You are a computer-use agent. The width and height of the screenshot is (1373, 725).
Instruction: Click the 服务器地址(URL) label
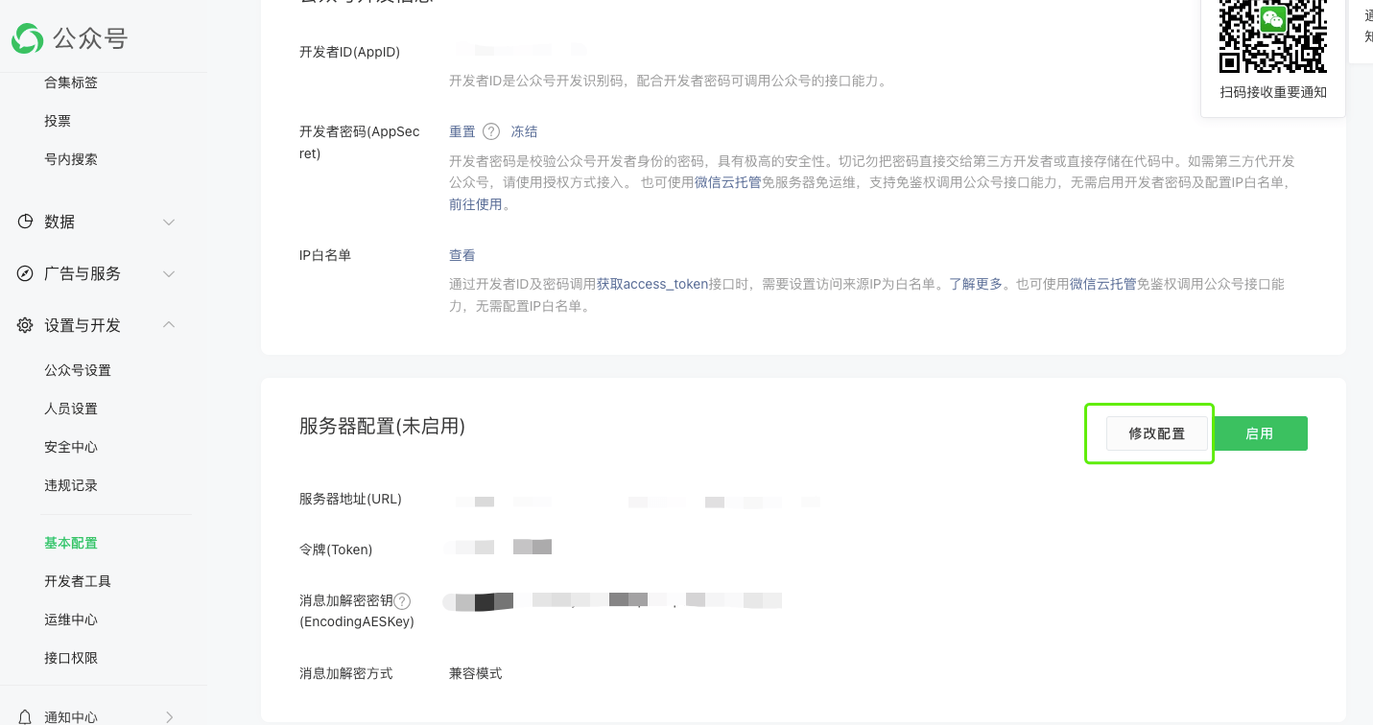point(350,499)
